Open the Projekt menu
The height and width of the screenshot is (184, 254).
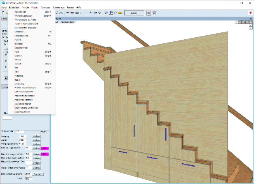[35, 7]
